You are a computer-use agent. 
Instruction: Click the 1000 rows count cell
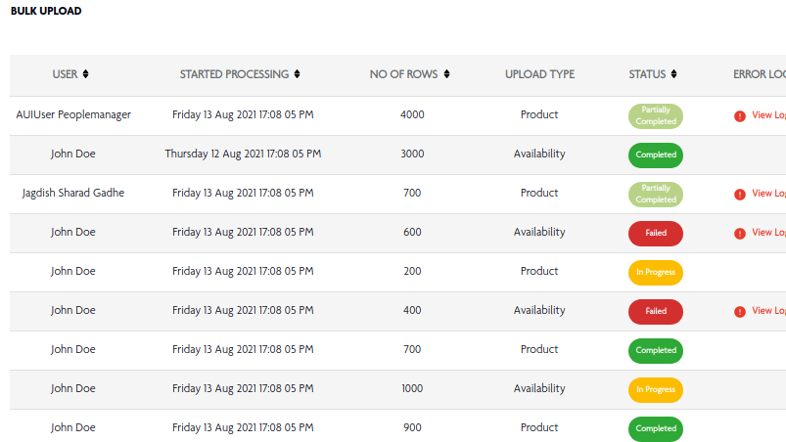(412, 388)
